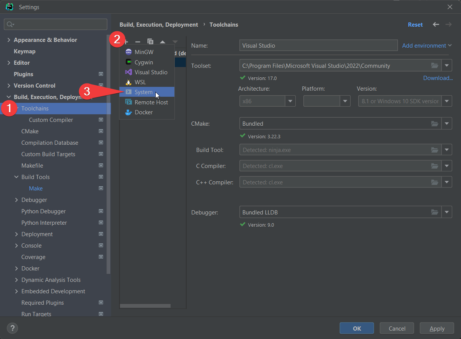This screenshot has width=461, height=339.
Task: Click the Name text field
Action: [x=318, y=46]
